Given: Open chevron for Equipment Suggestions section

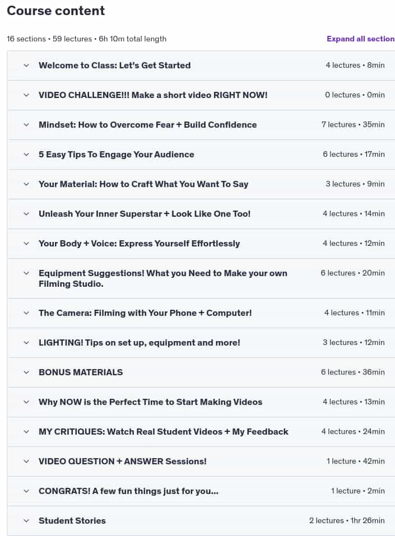Looking at the screenshot, I should [26, 273].
